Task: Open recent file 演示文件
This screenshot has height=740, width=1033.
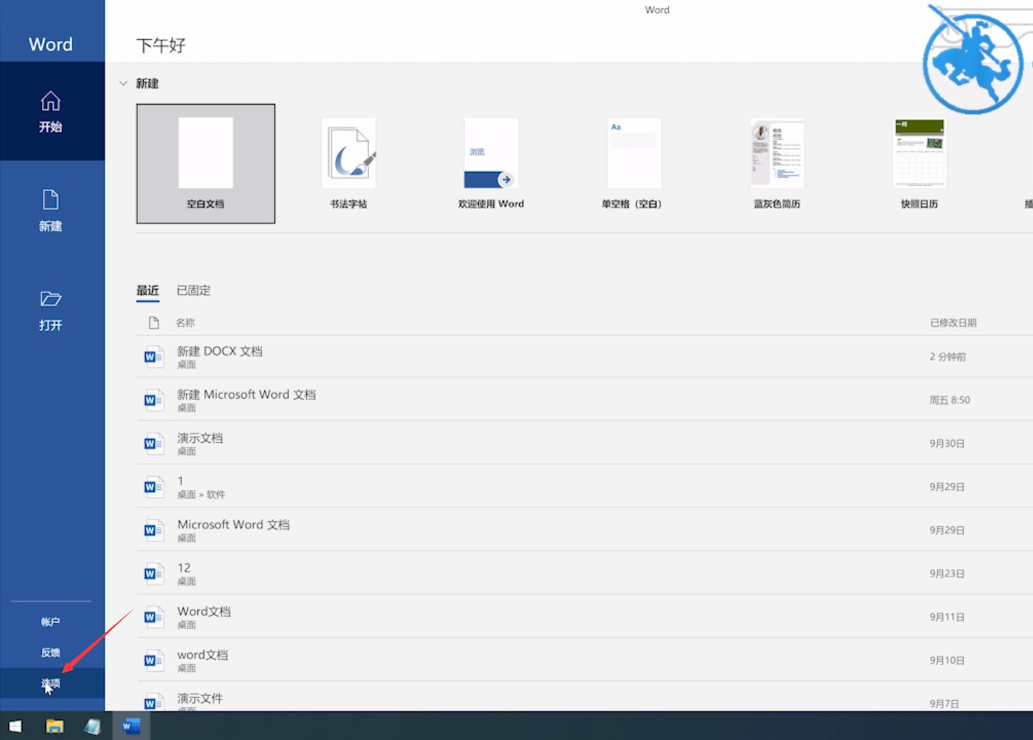Action: tap(585, 698)
